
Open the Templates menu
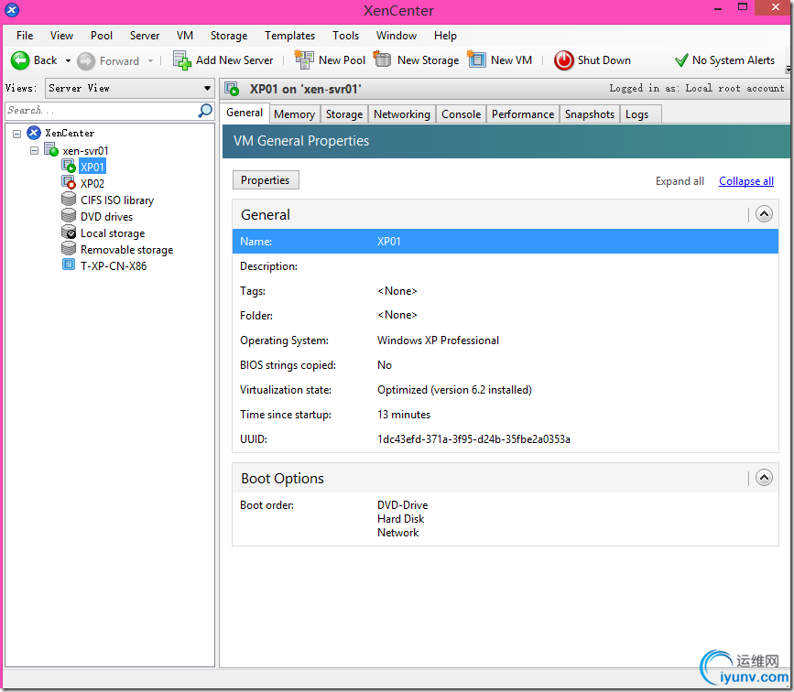289,36
